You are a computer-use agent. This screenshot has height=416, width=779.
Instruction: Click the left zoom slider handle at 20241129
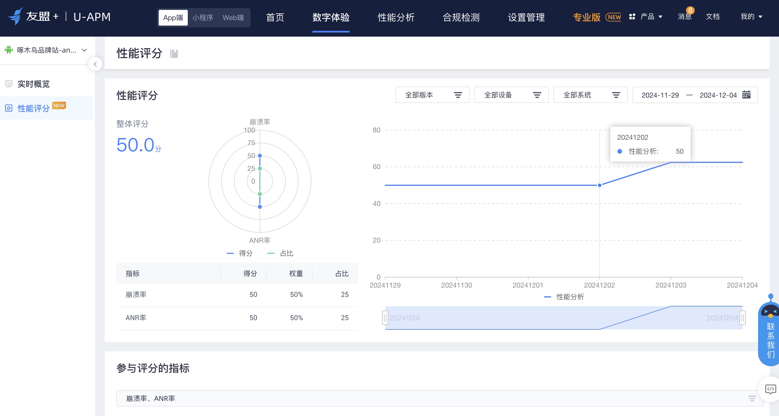click(385, 318)
